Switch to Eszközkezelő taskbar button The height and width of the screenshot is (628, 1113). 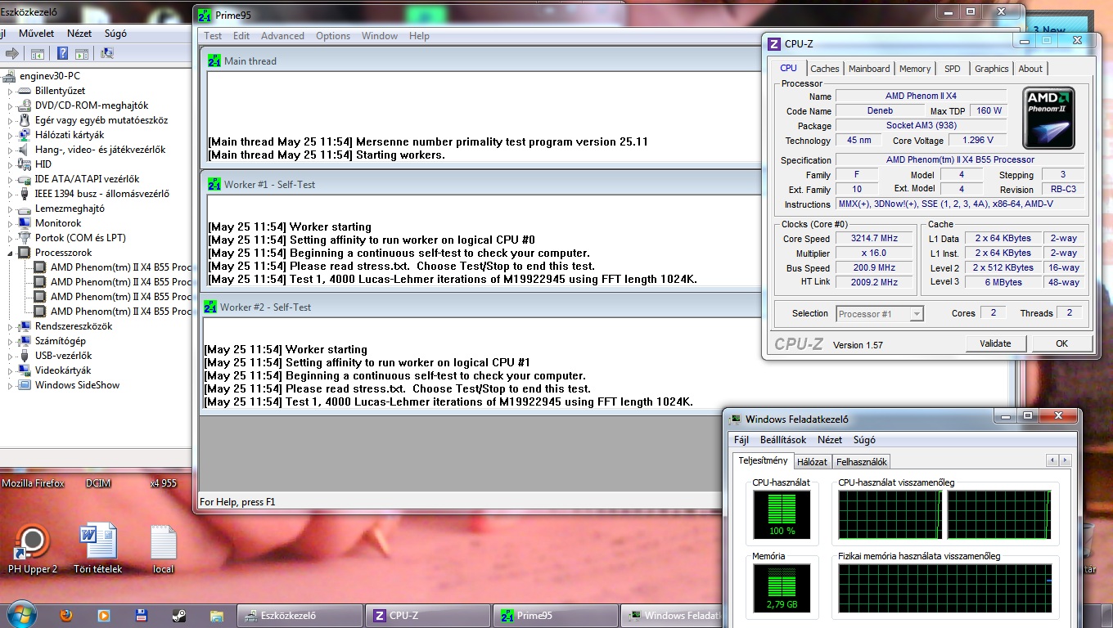pos(300,616)
